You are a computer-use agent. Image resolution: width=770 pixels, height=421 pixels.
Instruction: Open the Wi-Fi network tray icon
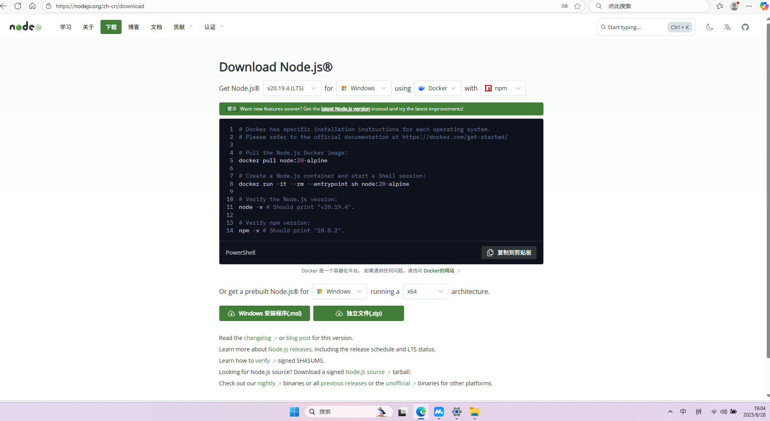tap(714, 412)
